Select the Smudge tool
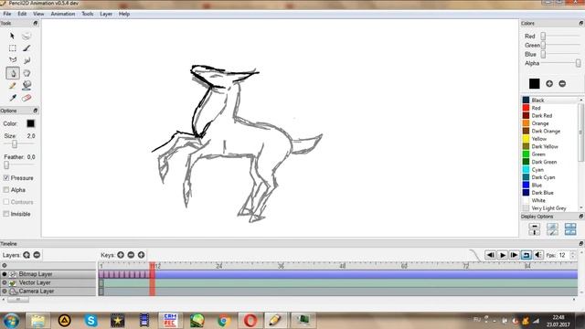Image resolution: width=585 pixels, height=329 pixels. point(27,60)
